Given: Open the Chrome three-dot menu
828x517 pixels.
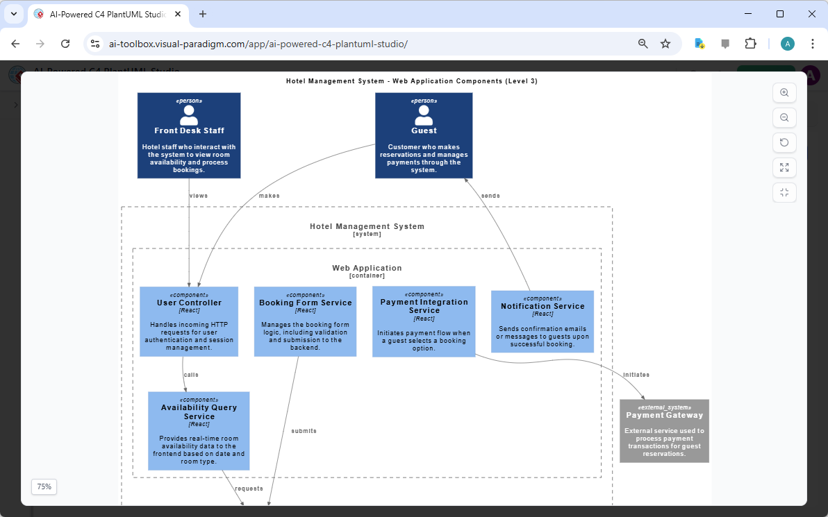Looking at the screenshot, I should (x=813, y=43).
